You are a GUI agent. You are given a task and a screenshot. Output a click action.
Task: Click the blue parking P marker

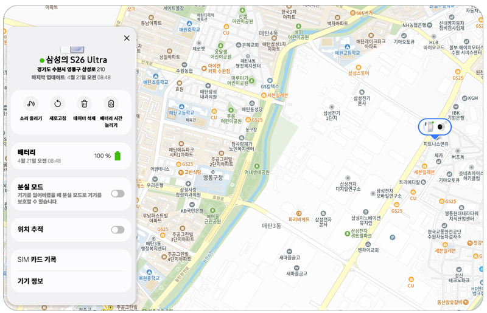(392, 238)
